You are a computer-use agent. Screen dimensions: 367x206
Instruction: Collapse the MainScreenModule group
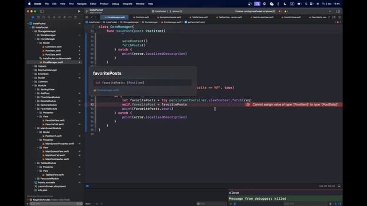pos(36,128)
